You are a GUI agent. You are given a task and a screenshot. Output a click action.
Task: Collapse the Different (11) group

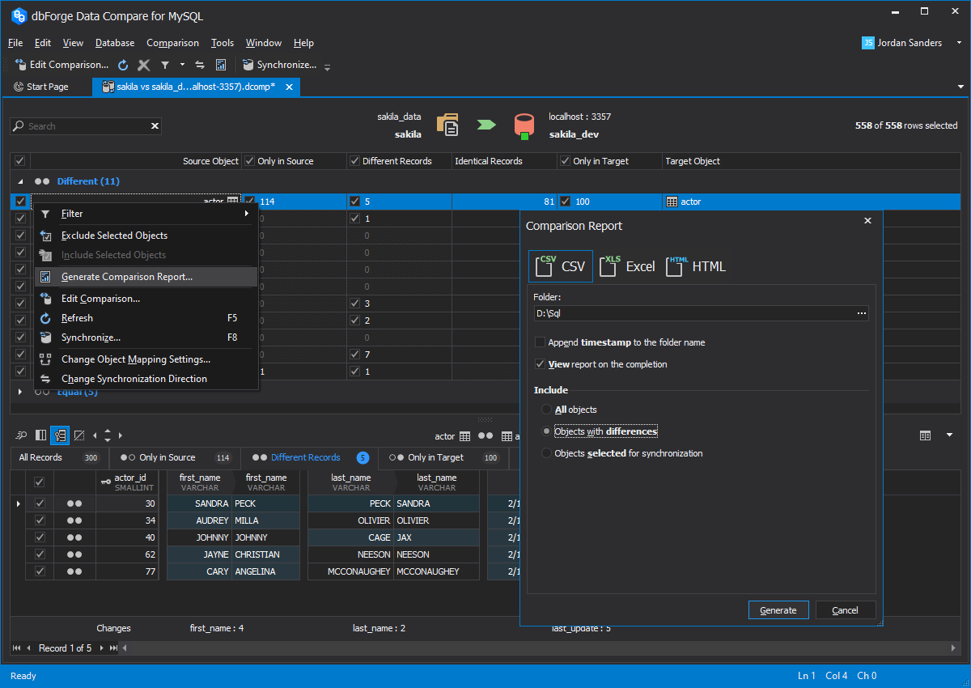(x=21, y=181)
